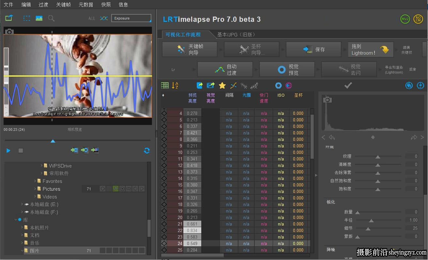The width and height of the screenshot is (428, 260).
Task: Click the 圣杯向导 button
Action: click(x=252, y=49)
